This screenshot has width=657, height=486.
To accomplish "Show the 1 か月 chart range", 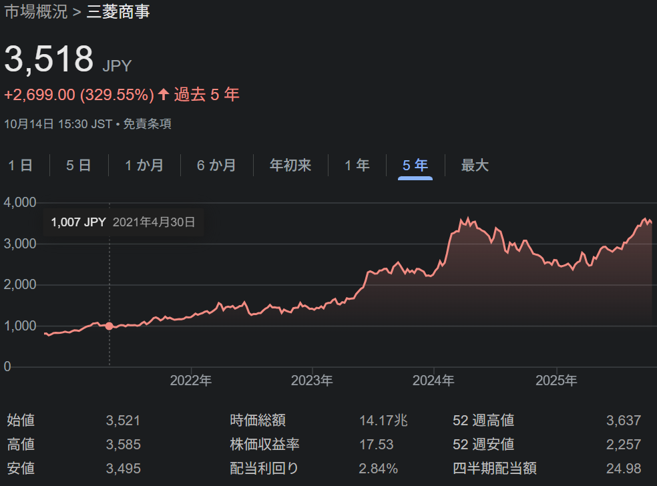I will [144, 166].
